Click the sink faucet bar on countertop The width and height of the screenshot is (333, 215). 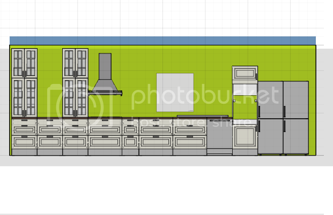coord(203,116)
